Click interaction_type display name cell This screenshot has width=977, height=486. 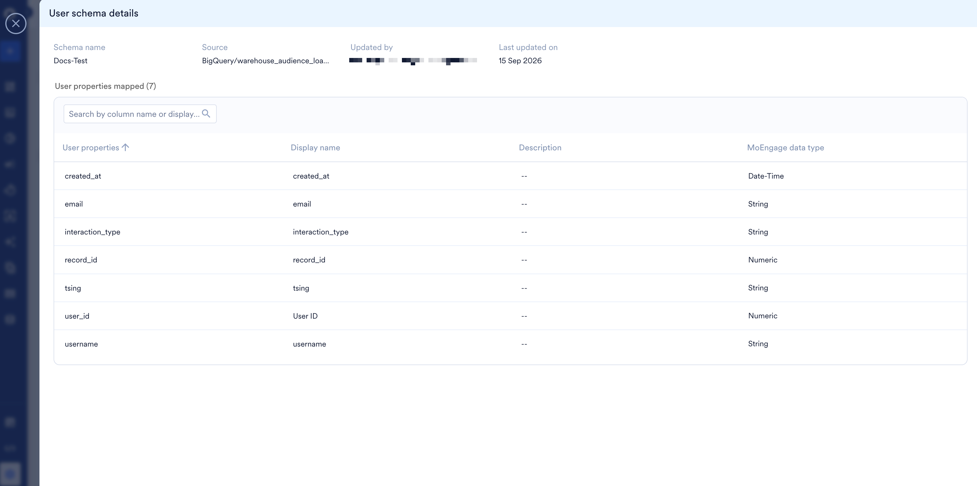tap(320, 232)
